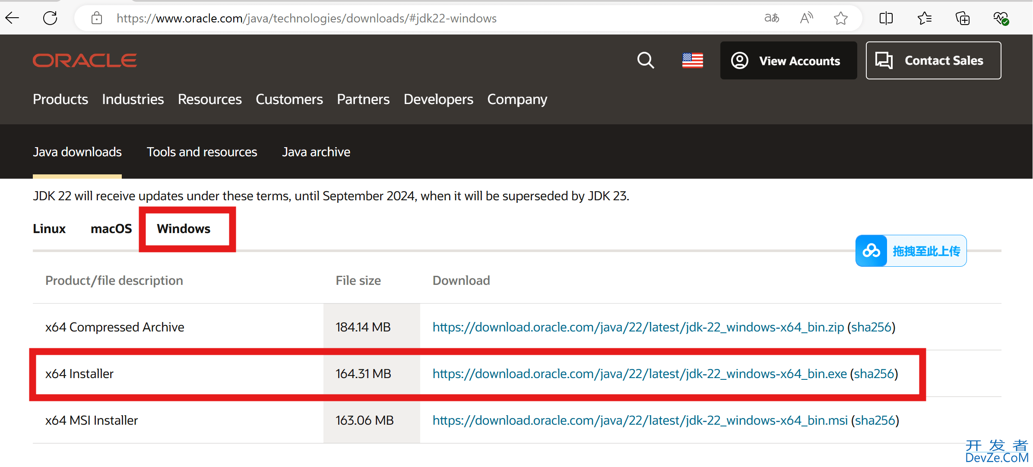
Task: Click the x64 Installer description
Action: 79,374
